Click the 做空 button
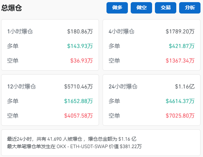Screen dimensions: 203x157 click(x=141, y=8)
